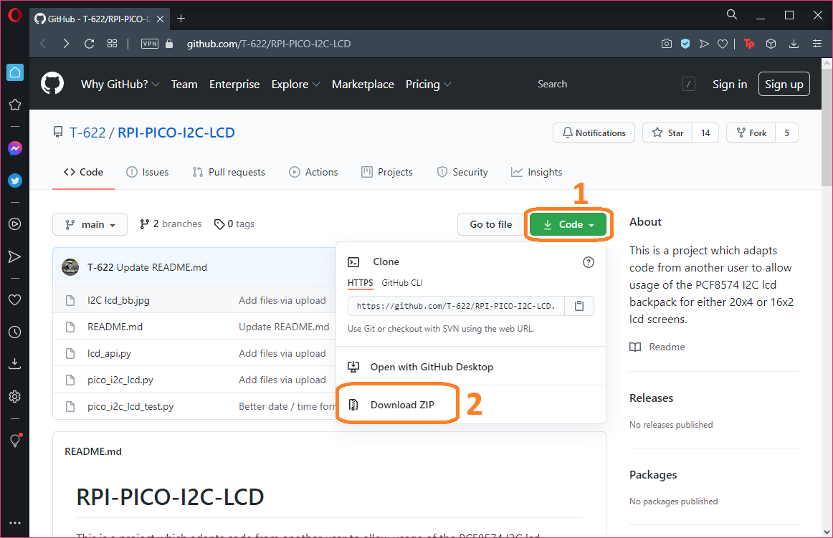Click the GitHub Octocat logo

click(52, 84)
